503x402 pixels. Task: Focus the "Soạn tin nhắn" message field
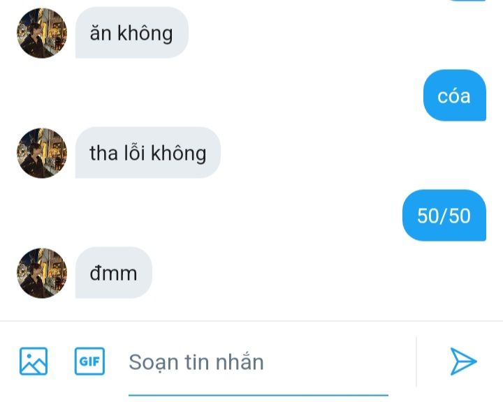click(258, 362)
